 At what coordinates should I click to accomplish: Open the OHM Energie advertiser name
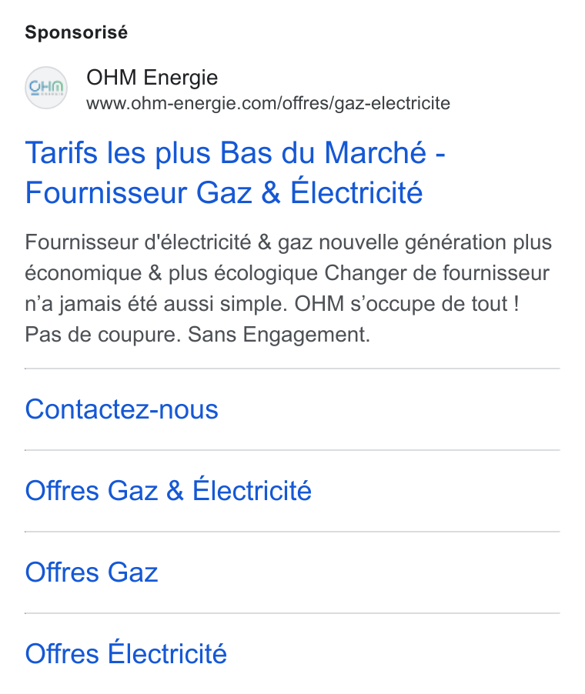152,78
